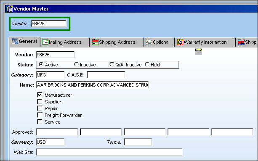Open the Optional tab

[x=159, y=42]
